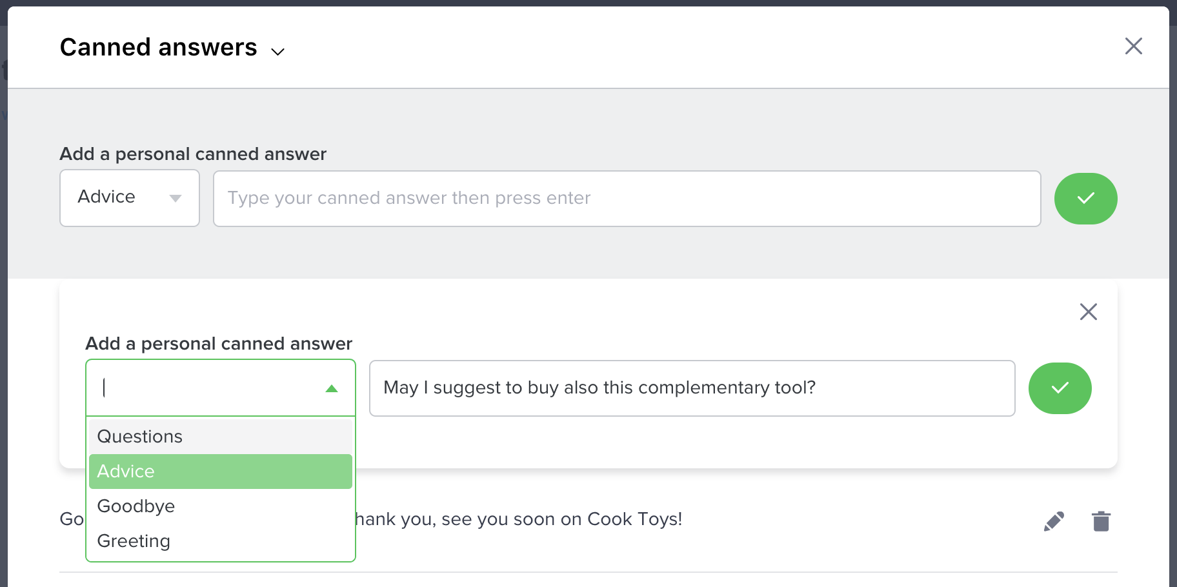The image size is (1177, 587).
Task: Select the Greeting category option
Action: click(x=221, y=541)
